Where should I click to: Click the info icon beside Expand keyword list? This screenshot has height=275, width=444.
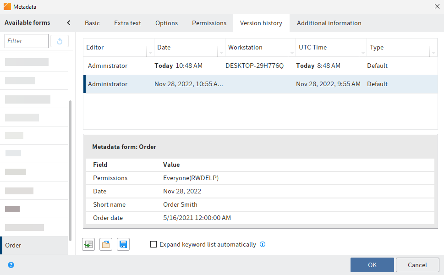[263, 245]
